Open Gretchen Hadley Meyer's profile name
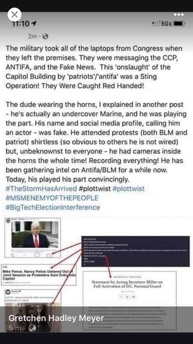193x344 pixels. tap(56, 318)
